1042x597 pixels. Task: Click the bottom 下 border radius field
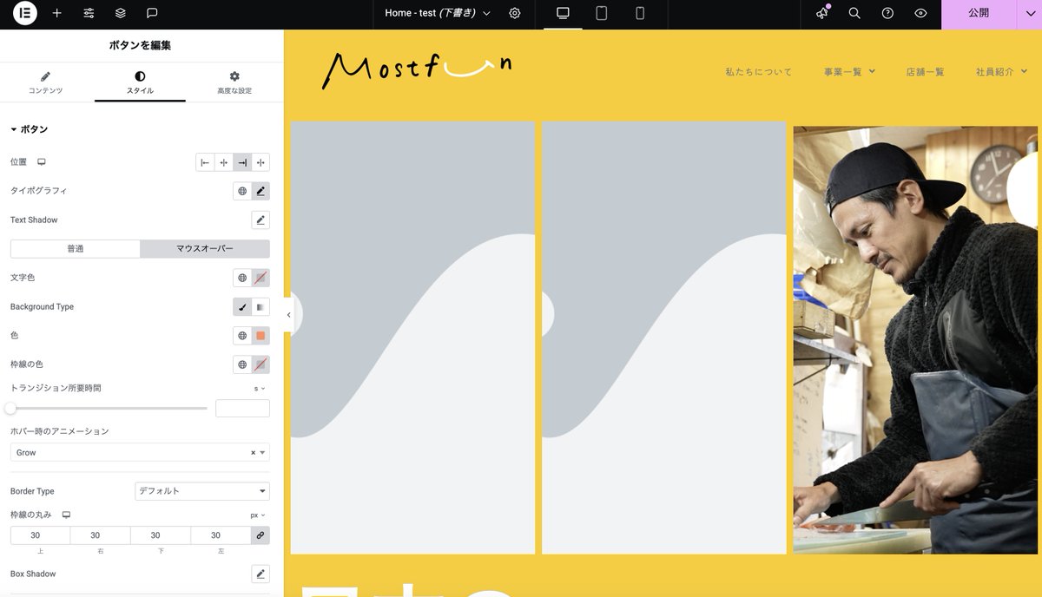[x=160, y=535]
